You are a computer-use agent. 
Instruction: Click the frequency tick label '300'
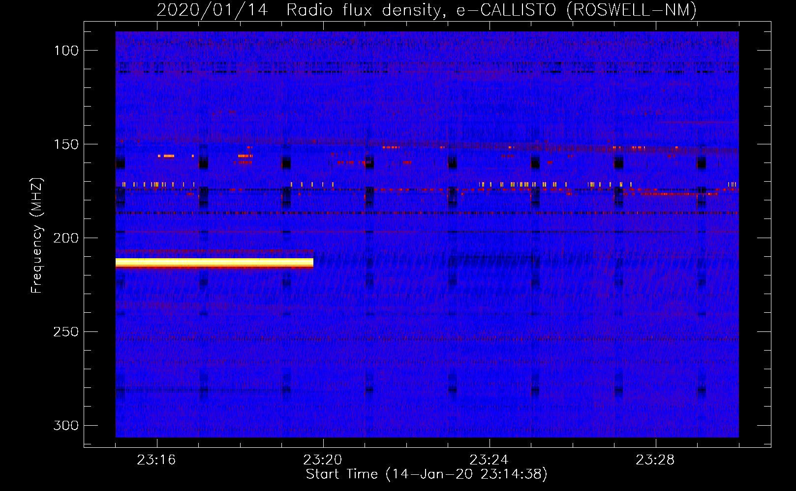coord(65,425)
